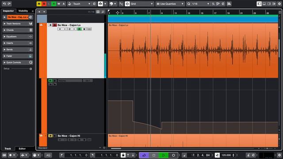Select the highlighted object selection tool icon
Screen dimensions: 283x159
[x=100, y=4]
